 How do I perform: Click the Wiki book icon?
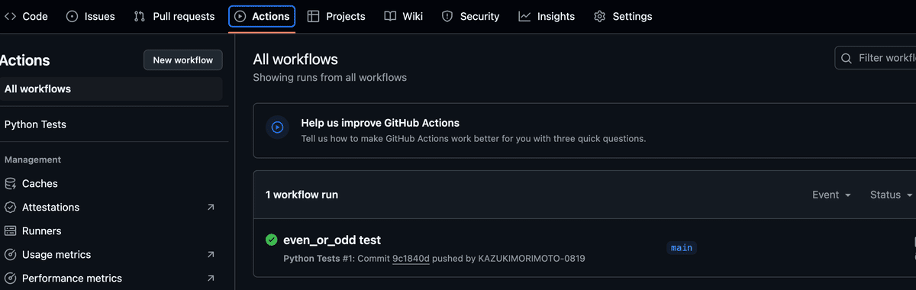[390, 16]
